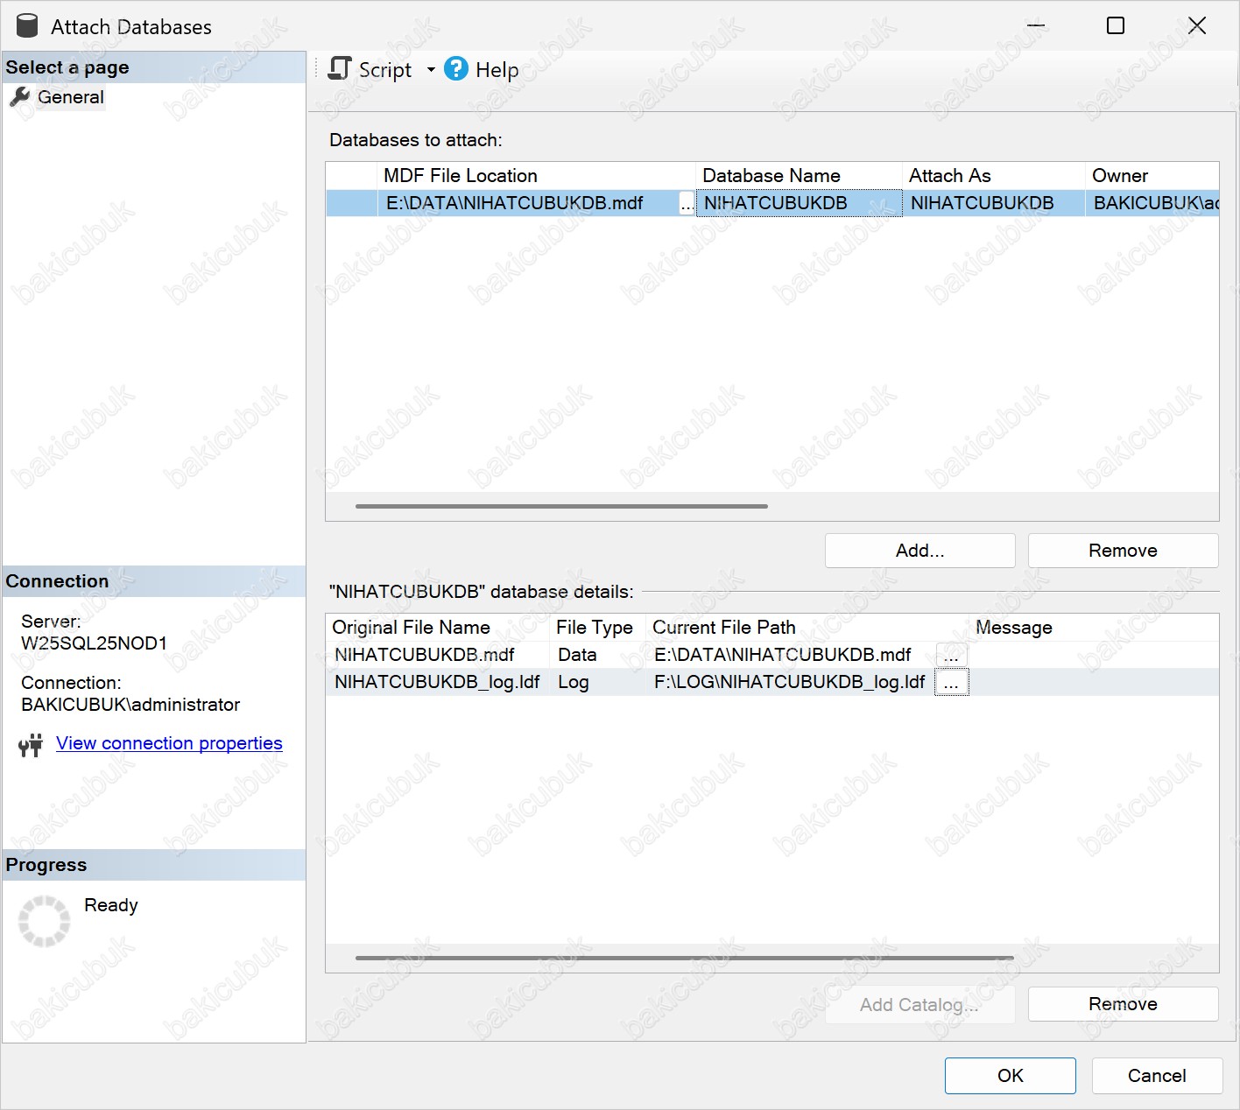Click the connection properties network icon
1240x1110 pixels.
tap(31, 745)
